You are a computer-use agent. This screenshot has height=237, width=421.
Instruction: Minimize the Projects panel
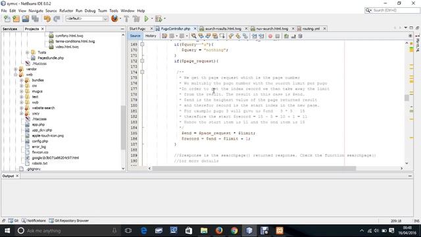click(x=122, y=29)
